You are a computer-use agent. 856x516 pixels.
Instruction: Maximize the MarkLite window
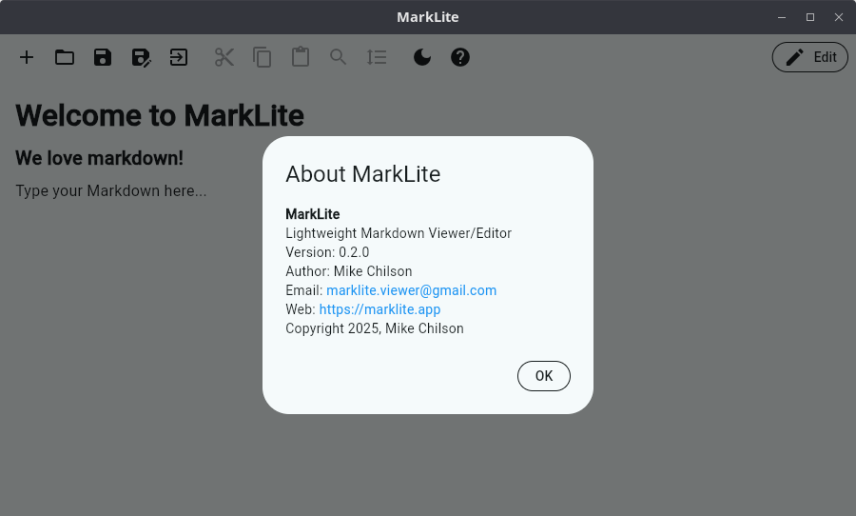click(810, 17)
